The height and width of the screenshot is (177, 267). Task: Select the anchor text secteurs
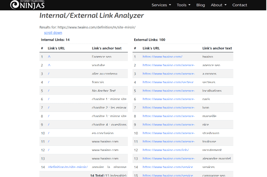(209, 82)
